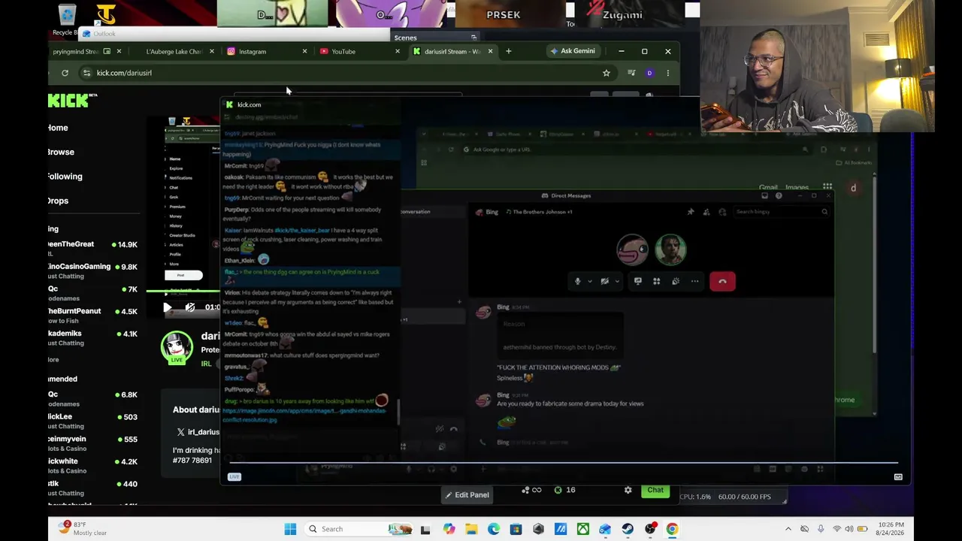962x541 pixels.
Task: Open the akademiks channel in sidebar
Action: [x=93, y=337]
